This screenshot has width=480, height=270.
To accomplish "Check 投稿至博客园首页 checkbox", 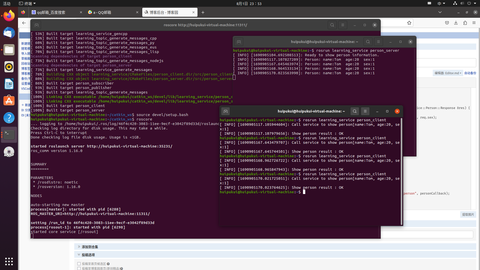I will click(x=79, y=268).
